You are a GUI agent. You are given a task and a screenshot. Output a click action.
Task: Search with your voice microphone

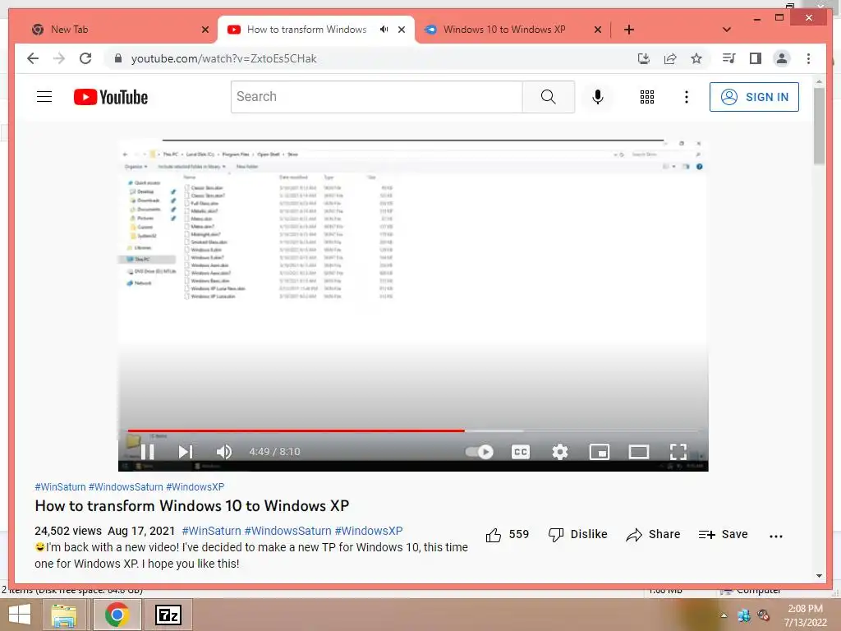tap(598, 97)
